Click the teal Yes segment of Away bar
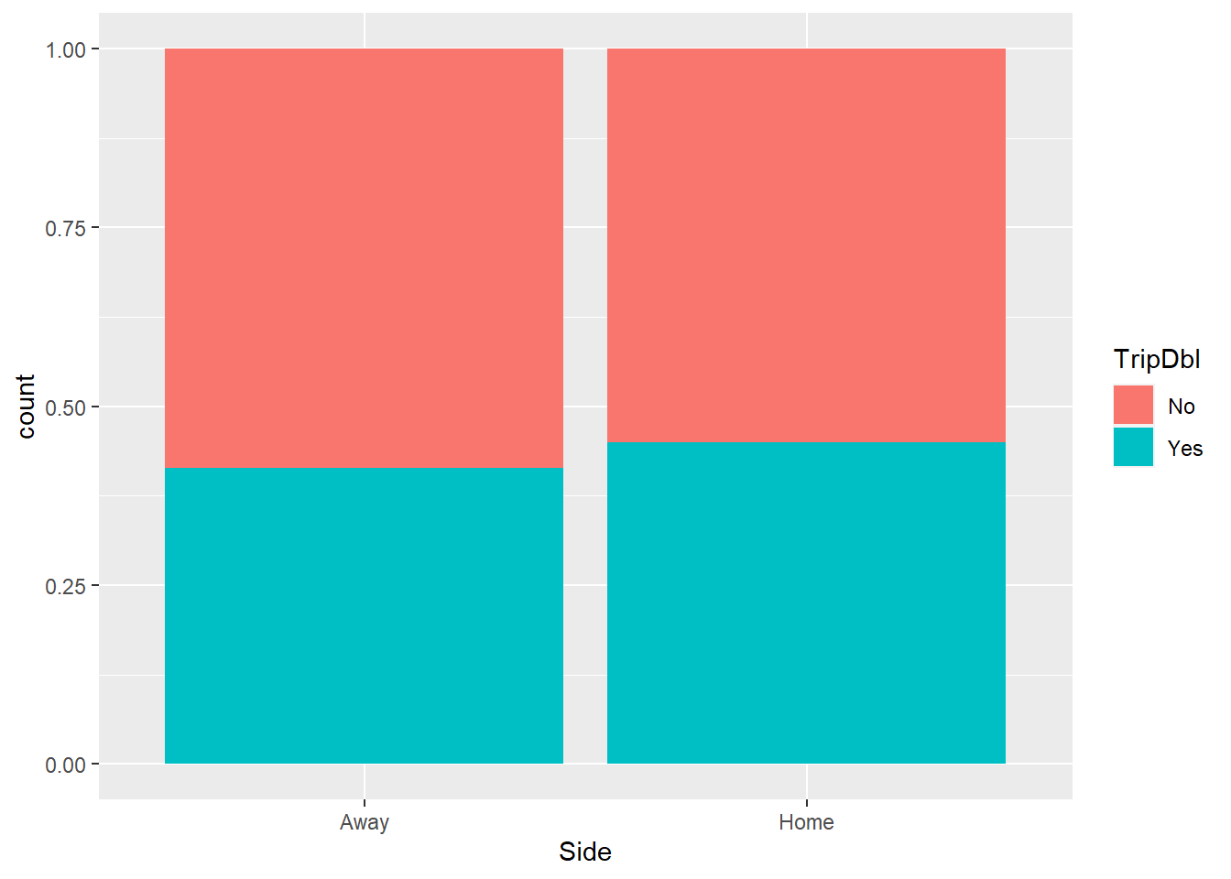Image resolution: width=1231 pixels, height=879 pixels. 364,615
